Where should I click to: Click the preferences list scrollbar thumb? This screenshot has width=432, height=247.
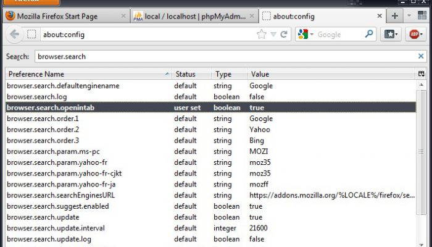422,152
